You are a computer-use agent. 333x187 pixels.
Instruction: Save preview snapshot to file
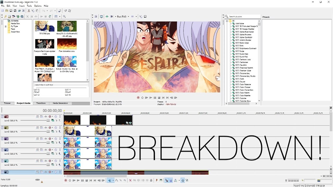coord(145,16)
